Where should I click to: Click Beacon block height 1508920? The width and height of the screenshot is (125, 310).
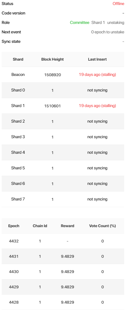pyautogui.click(x=53, y=75)
